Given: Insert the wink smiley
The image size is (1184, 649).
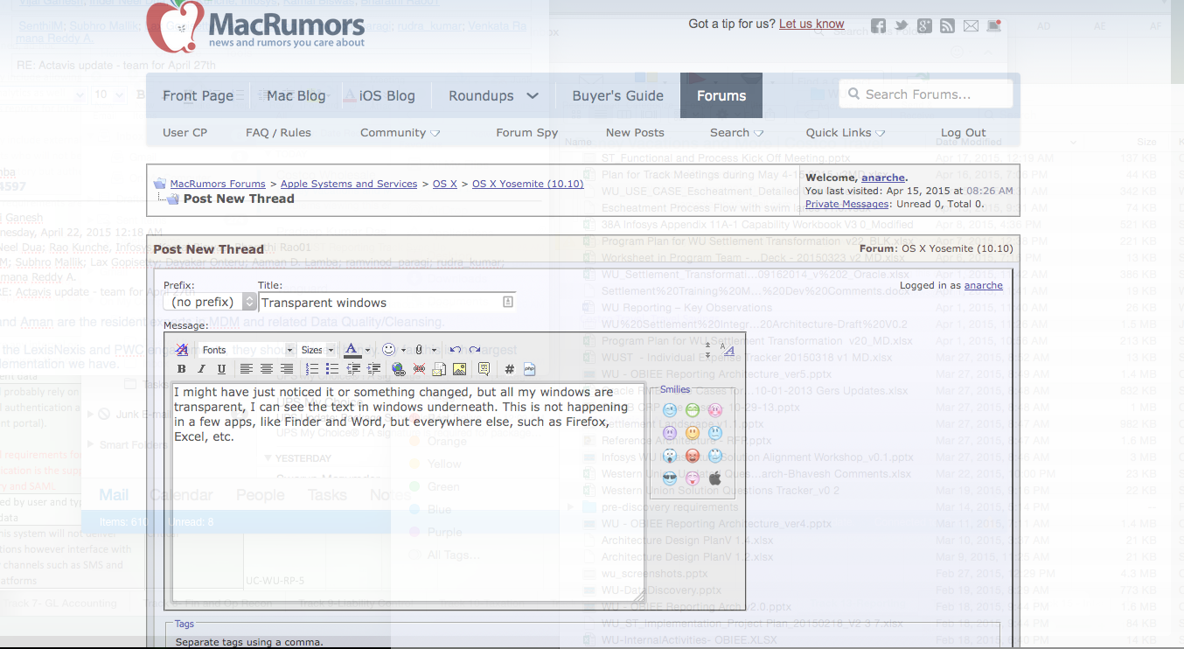Looking at the screenshot, I should (670, 410).
